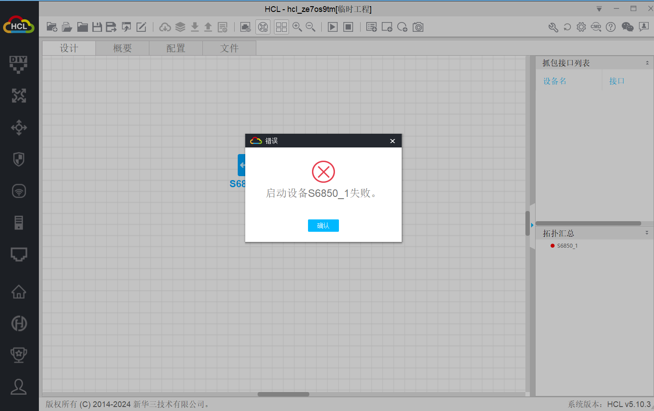Click the save-as icon with arrow
The height and width of the screenshot is (411, 654).
[111, 27]
